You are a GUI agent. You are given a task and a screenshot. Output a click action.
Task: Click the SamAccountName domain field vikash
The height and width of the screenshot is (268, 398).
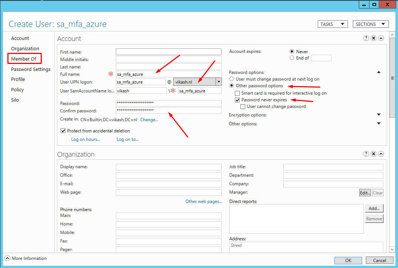tap(141, 91)
